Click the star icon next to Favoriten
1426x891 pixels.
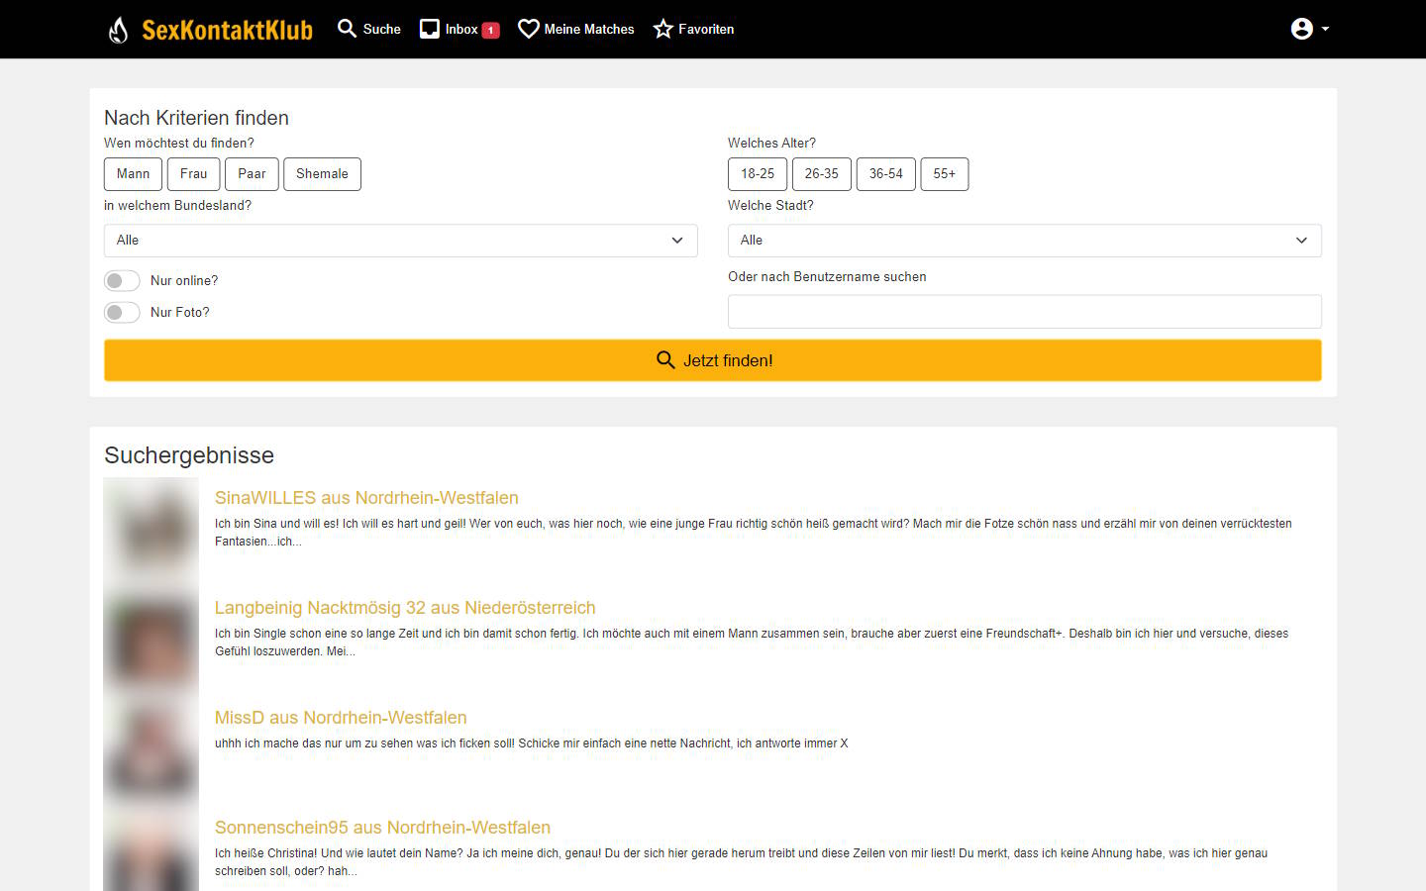pos(662,29)
